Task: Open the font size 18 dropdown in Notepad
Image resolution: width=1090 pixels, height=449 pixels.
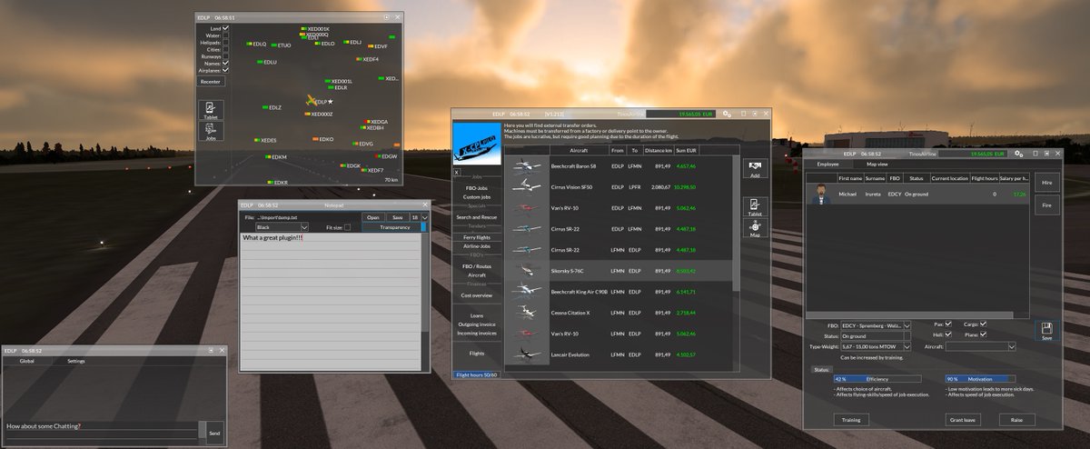Action: pos(419,217)
